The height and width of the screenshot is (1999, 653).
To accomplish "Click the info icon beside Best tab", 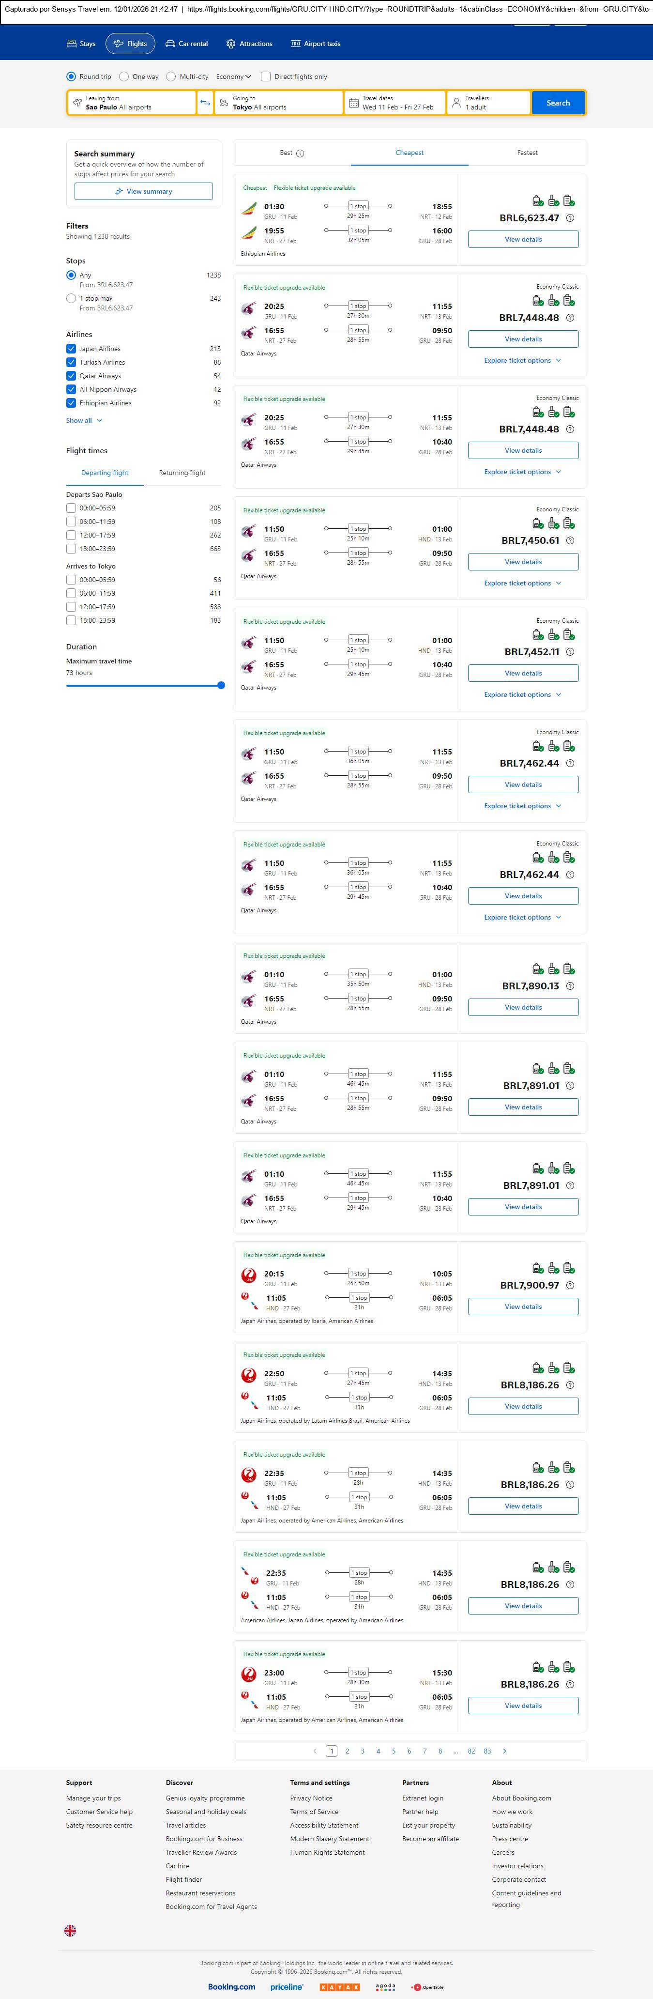I will [x=300, y=154].
